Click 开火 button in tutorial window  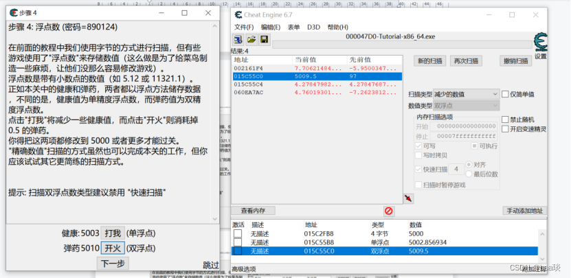click(x=113, y=248)
